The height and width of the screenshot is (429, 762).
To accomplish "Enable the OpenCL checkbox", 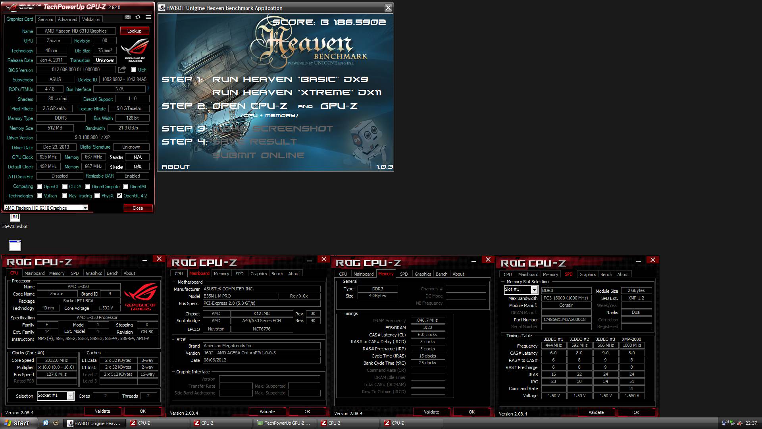I will tap(40, 187).
